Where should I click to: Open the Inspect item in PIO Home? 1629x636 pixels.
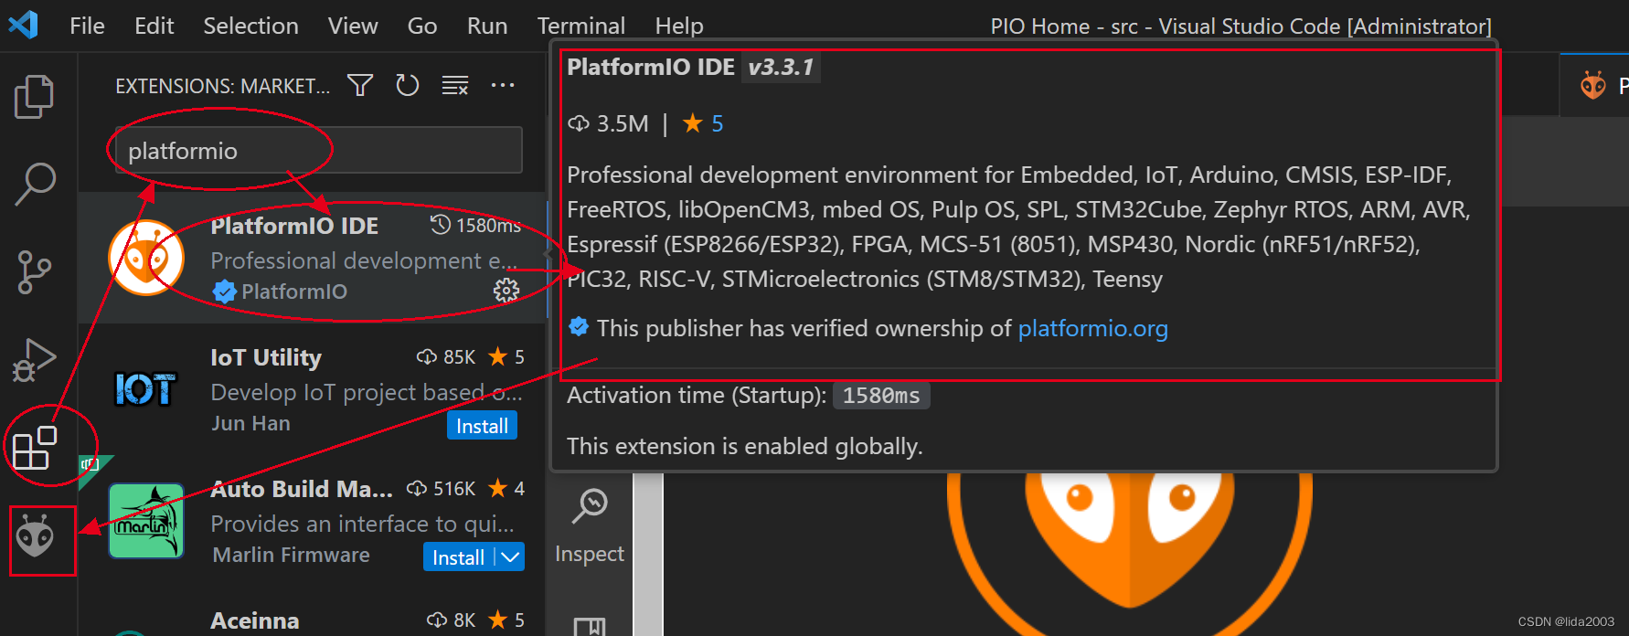590,525
